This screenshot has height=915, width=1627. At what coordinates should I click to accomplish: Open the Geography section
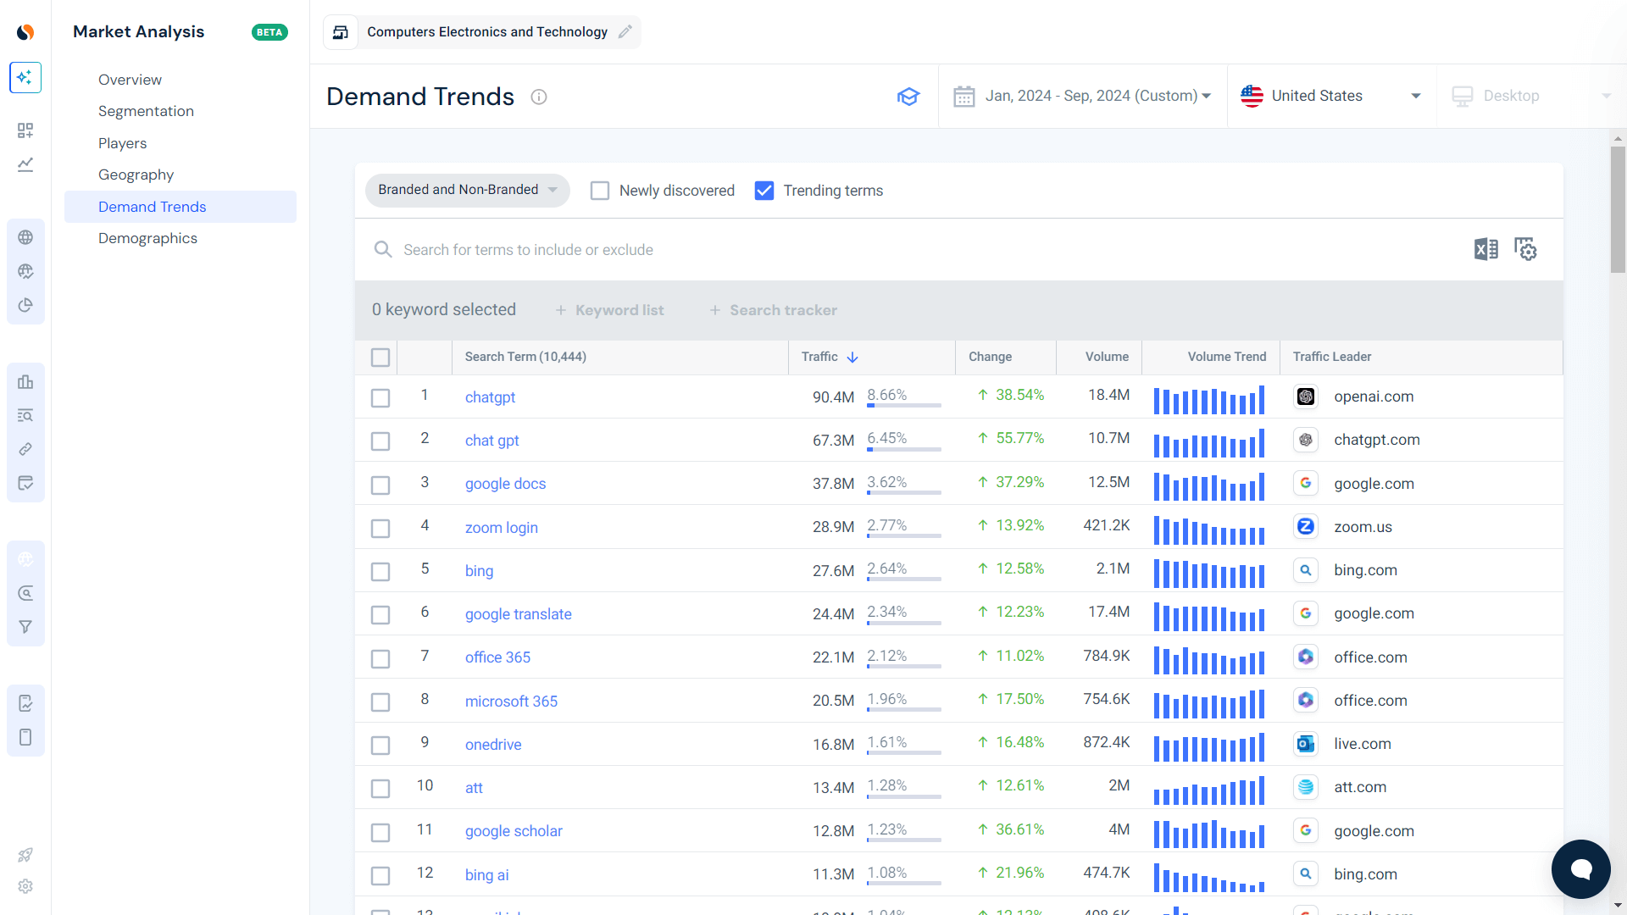pos(136,175)
